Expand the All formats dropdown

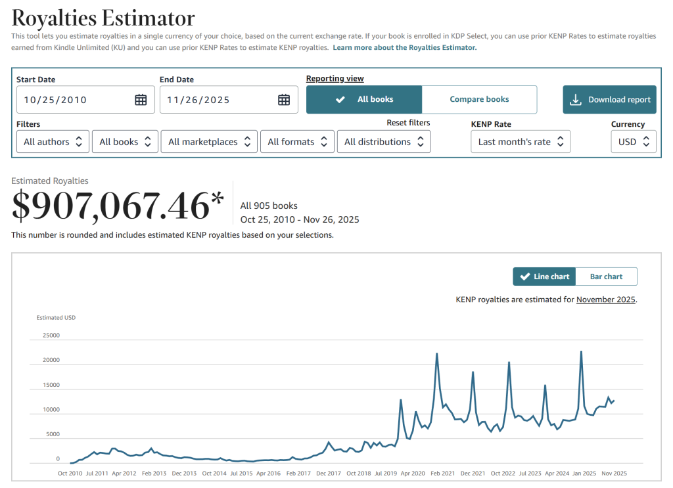[297, 142]
